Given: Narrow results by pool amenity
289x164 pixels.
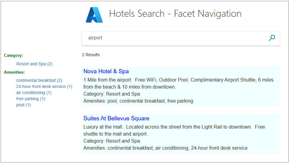Looking at the screenshot, I should pyautogui.click(x=23, y=105).
